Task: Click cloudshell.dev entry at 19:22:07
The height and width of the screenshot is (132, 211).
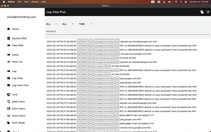Action: click(158, 50)
